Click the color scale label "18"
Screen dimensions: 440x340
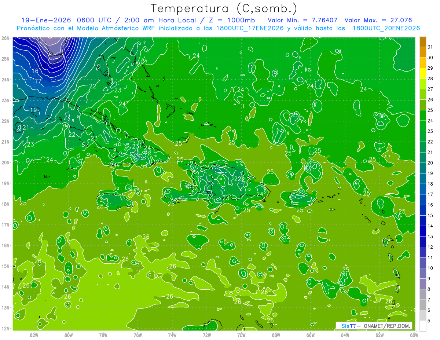430,184
